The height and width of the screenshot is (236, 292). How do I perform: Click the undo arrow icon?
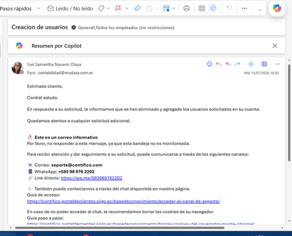point(229,8)
